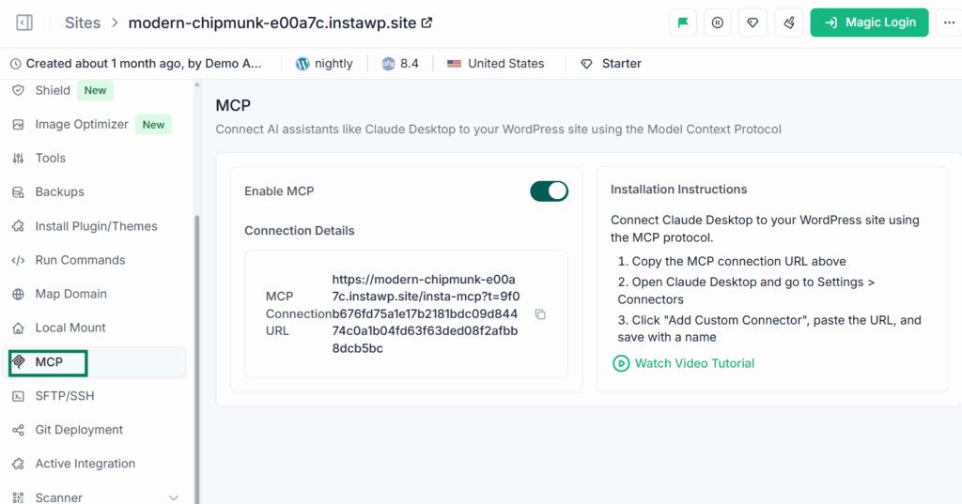Click the Starter plan label
962x504 pixels.
(622, 64)
